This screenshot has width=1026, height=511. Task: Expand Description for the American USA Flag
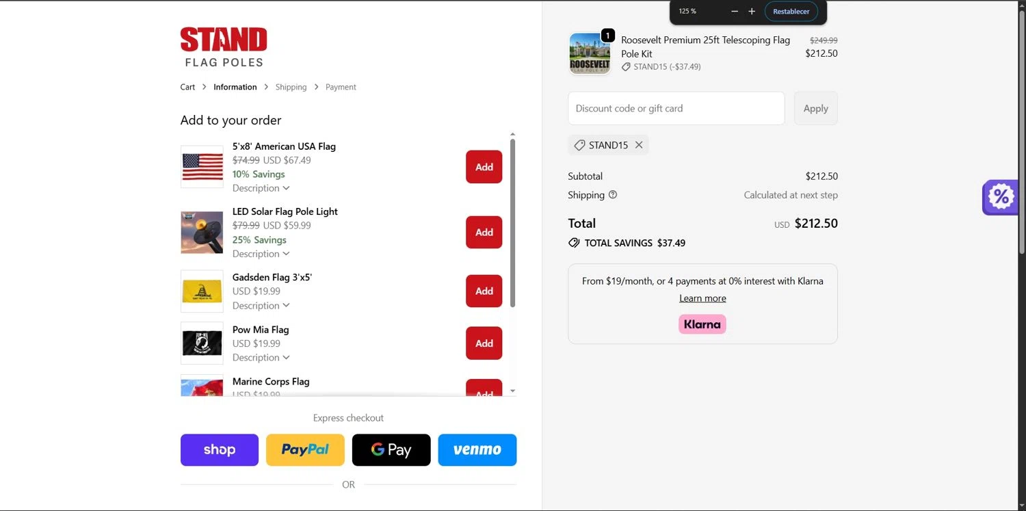point(261,188)
